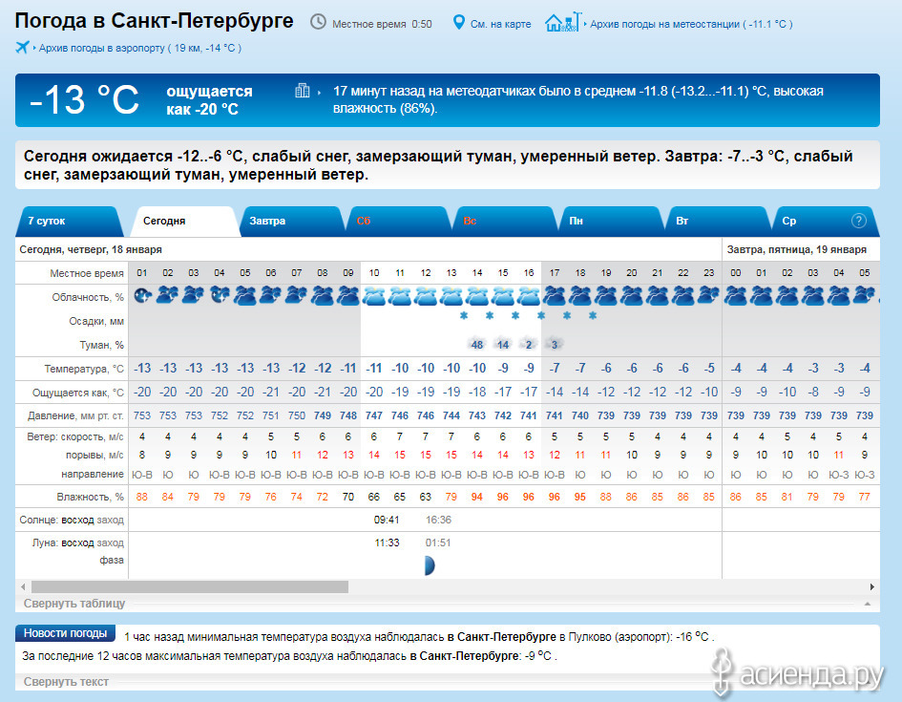Open the Сб forecast tab

coord(397,221)
